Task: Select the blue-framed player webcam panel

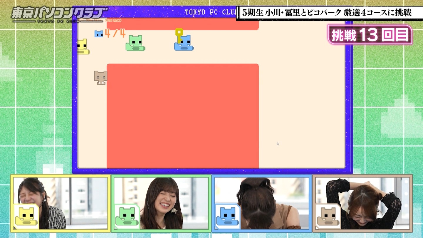Action: pos(262,203)
